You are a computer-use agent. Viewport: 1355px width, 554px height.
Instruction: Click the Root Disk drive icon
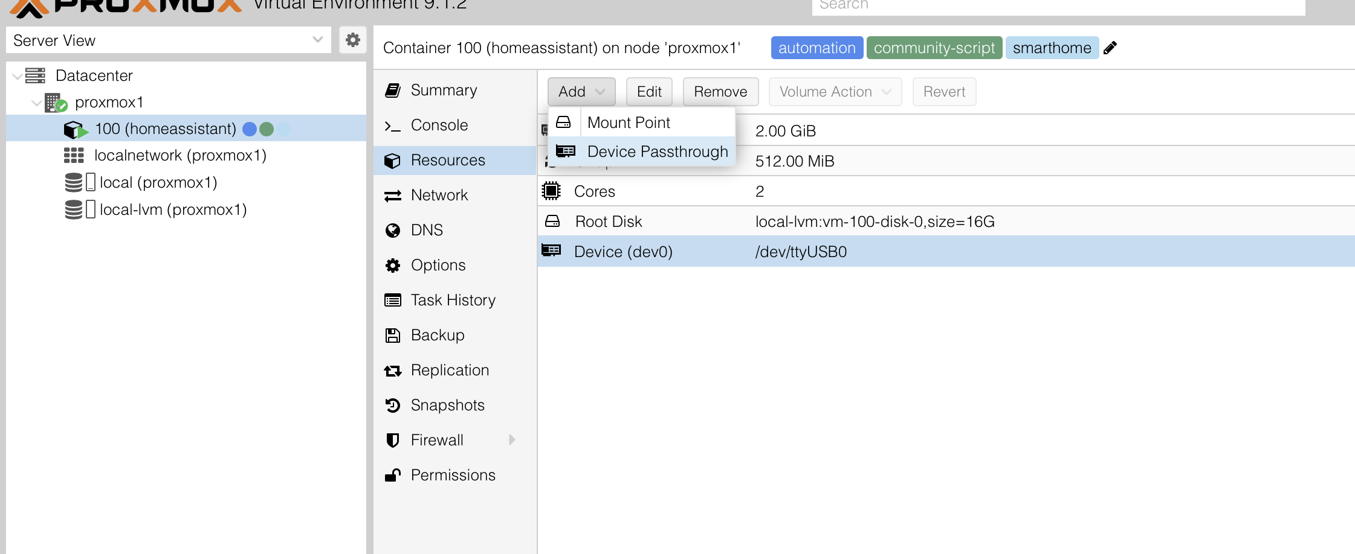[552, 221]
